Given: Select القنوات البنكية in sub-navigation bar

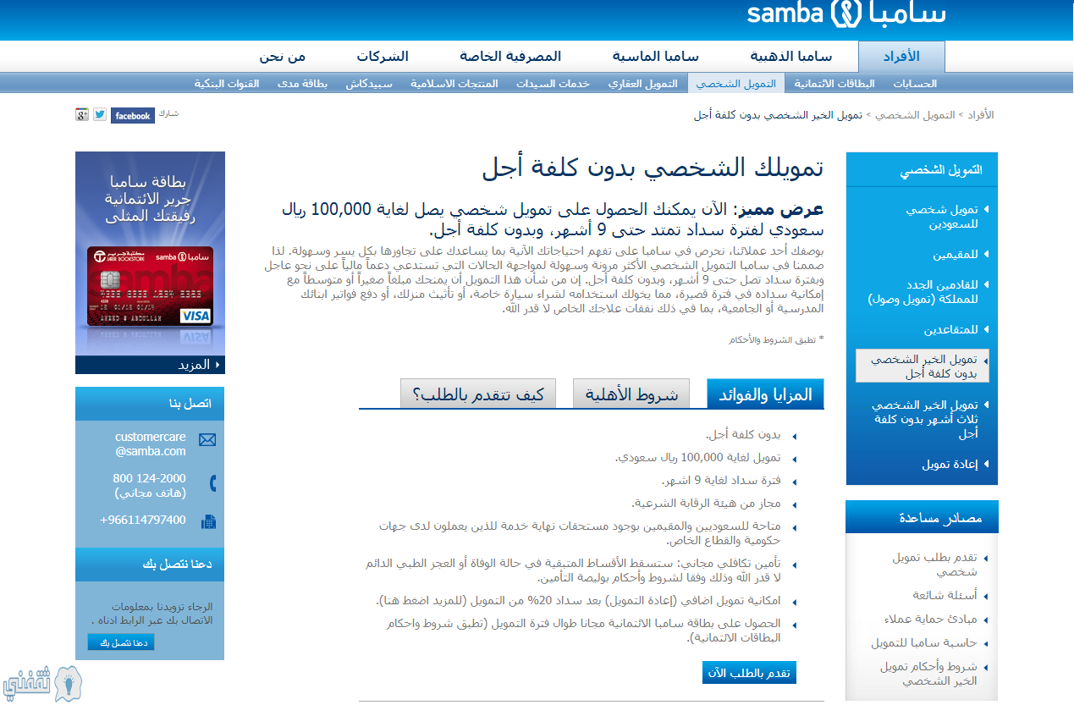Looking at the screenshot, I should (x=227, y=84).
